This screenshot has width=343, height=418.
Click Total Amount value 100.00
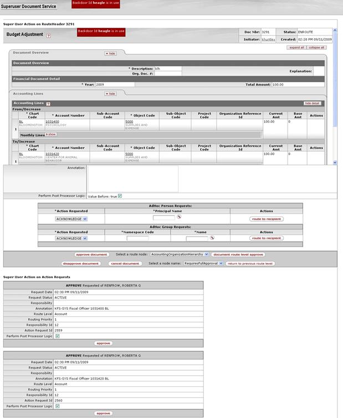[x=278, y=84]
